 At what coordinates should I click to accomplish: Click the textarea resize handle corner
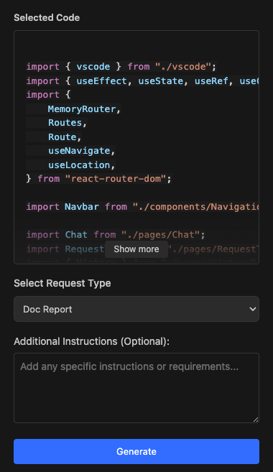256,420
